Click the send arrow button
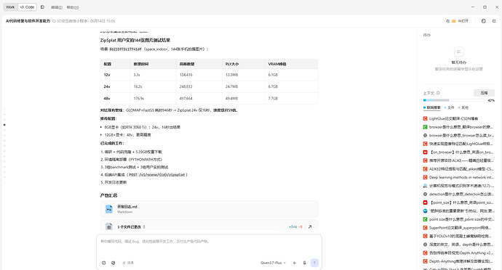502x270 pixels. pos(315,263)
